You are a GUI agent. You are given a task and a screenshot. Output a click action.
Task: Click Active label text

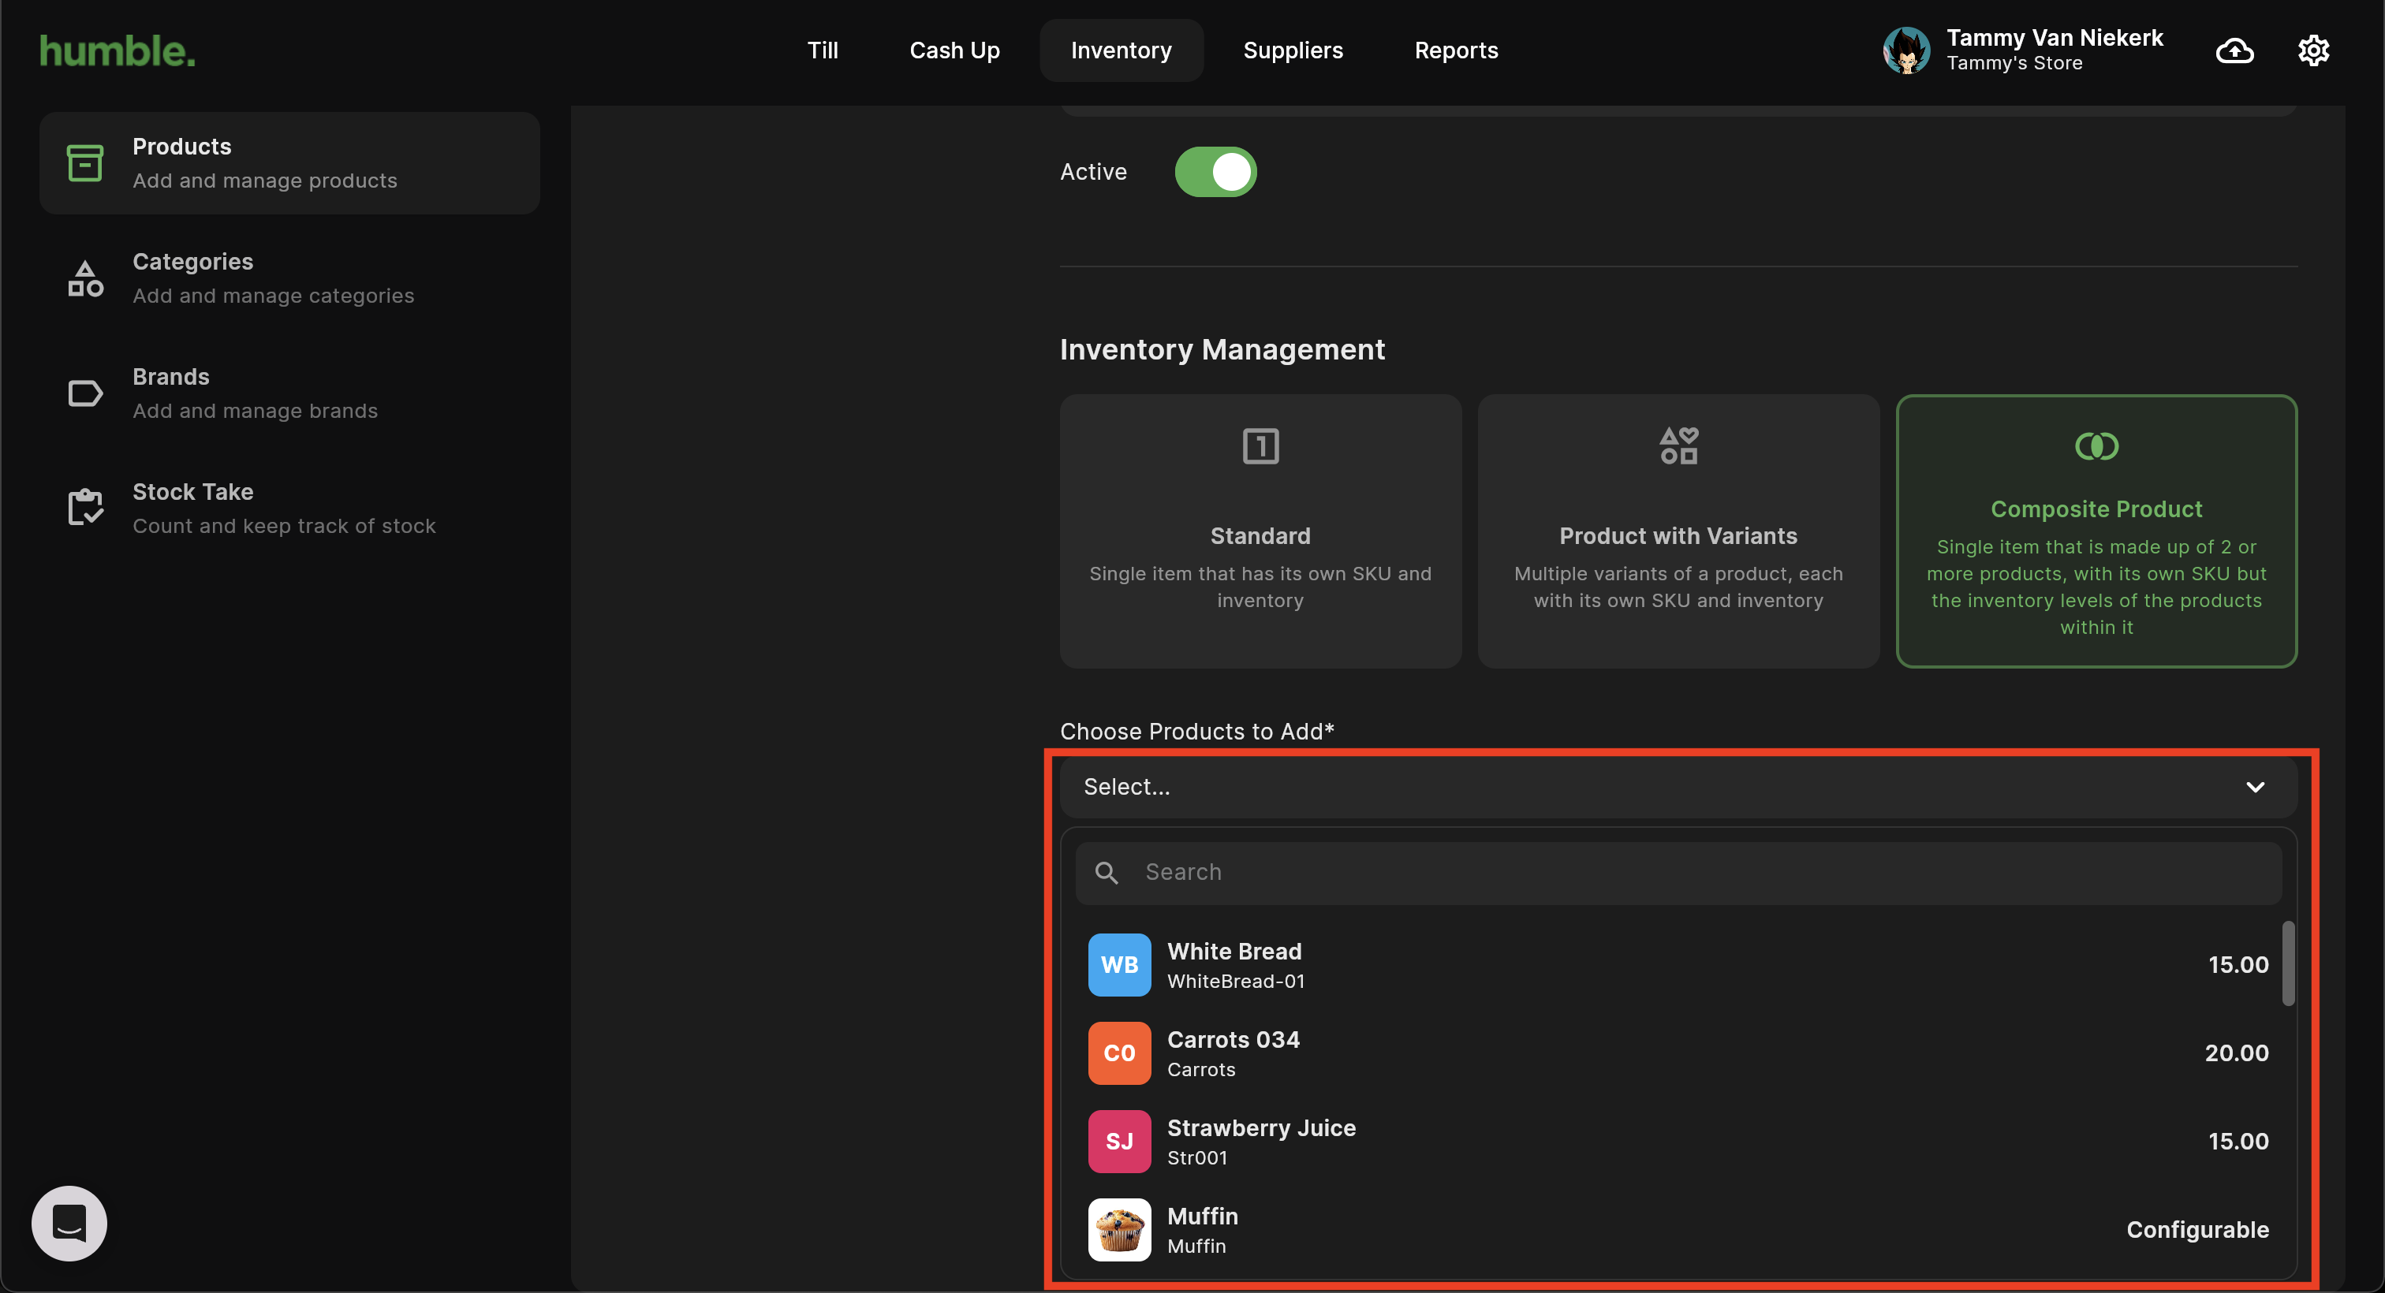(x=1093, y=172)
